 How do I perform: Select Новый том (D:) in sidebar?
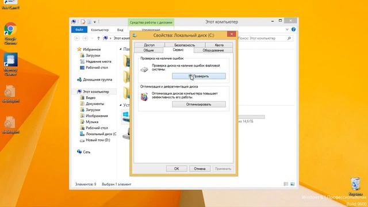(95, 140)
